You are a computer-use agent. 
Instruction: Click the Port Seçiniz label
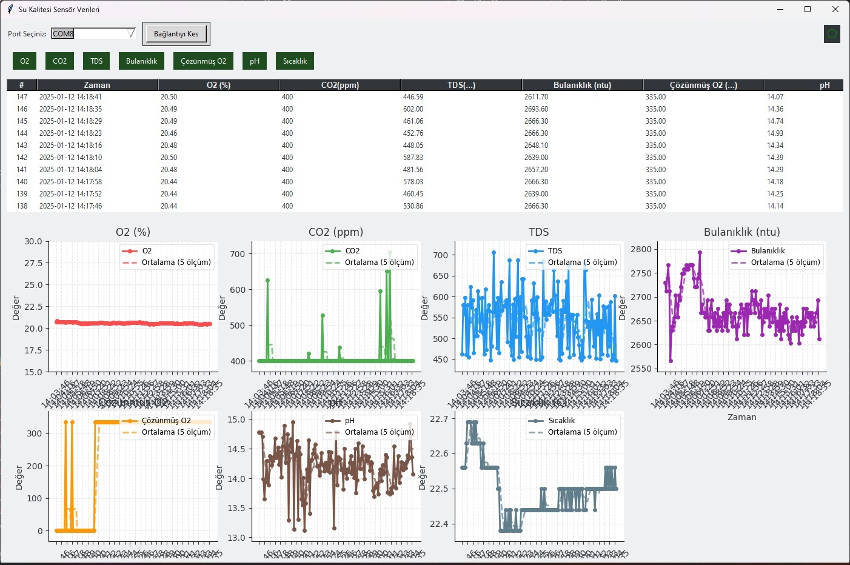pos(27,34)
